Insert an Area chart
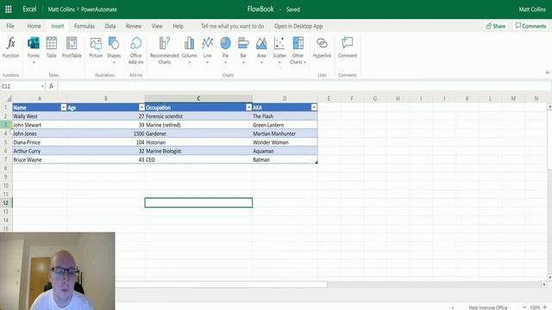 click(261, 50)
